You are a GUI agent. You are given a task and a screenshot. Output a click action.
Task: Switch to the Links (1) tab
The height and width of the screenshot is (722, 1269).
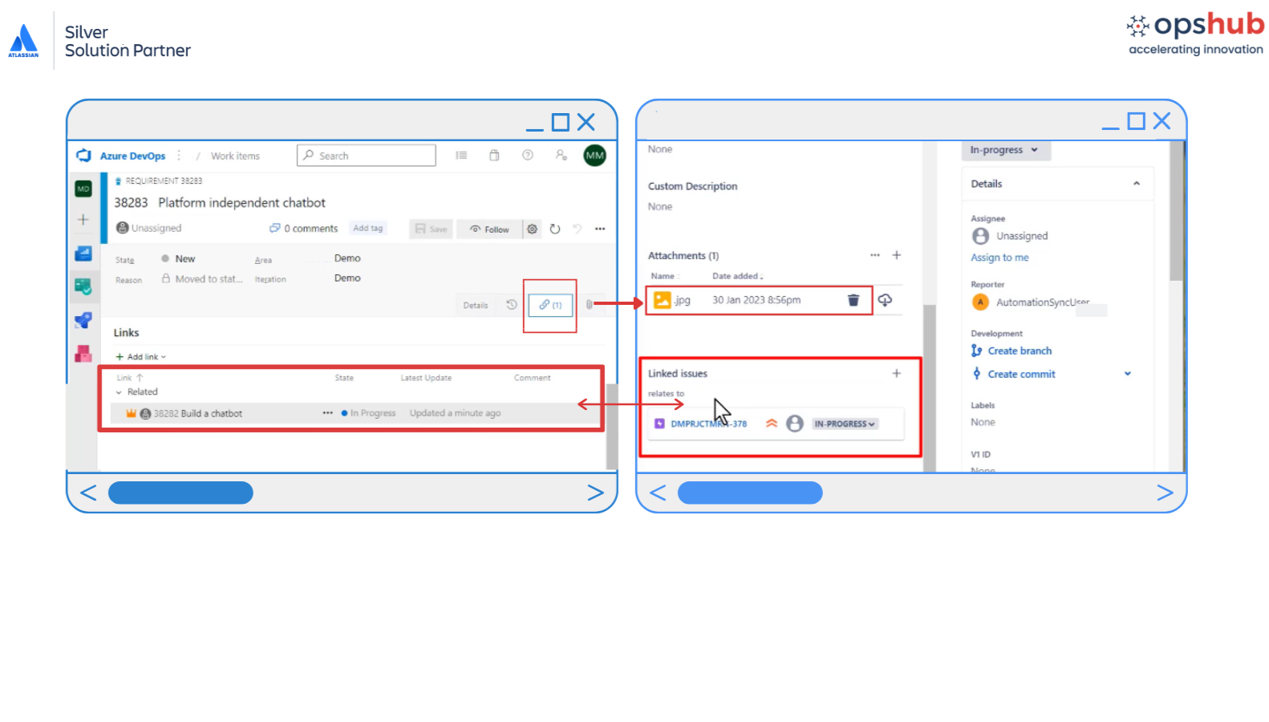(x=550, y=306)
